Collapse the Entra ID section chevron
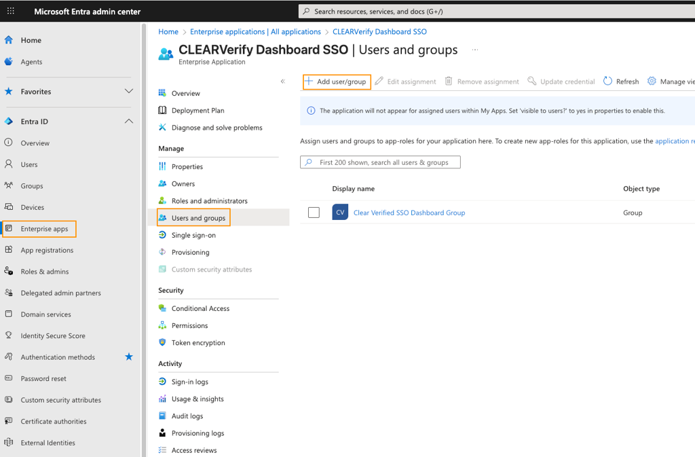 coord(128,122)
